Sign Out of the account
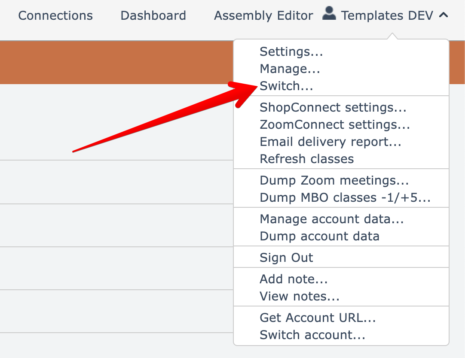Image resolution: width=465 pixels, height=358 pixels. coord(286,258)
